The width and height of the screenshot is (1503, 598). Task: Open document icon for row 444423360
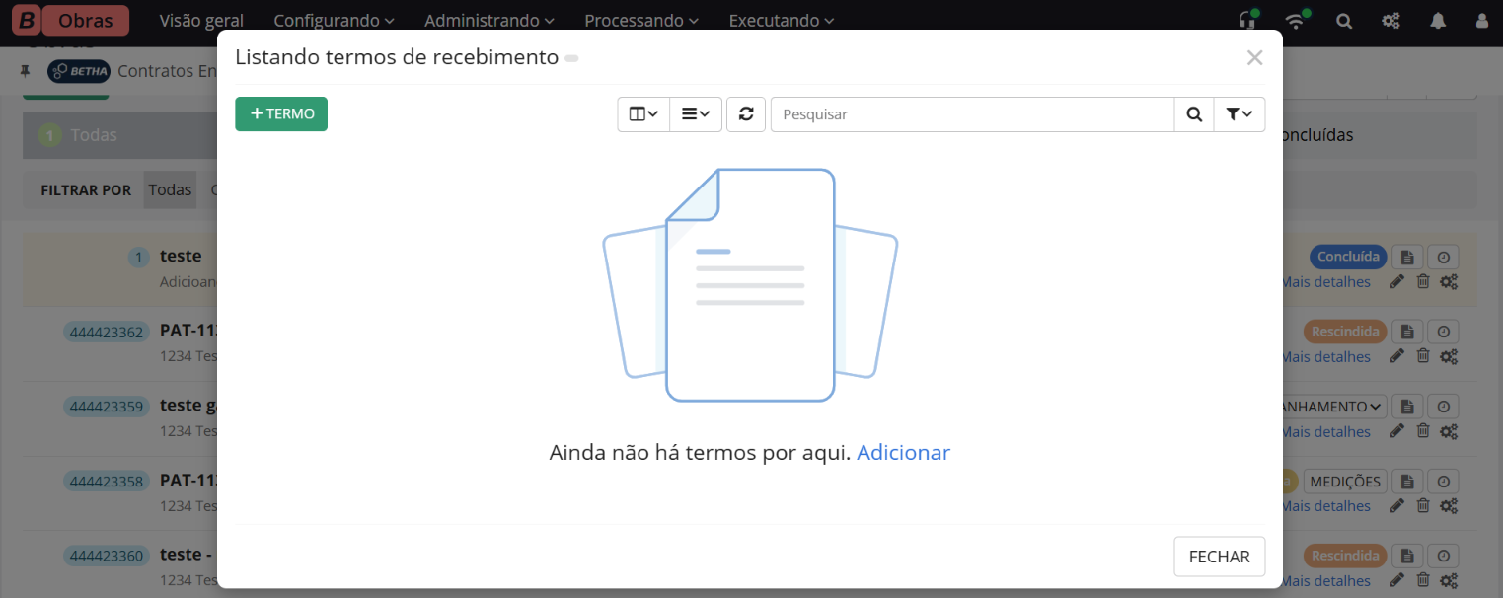click(x=1408, y=556)
